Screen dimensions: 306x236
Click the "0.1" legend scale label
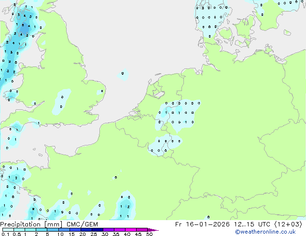tap(5, 234)
